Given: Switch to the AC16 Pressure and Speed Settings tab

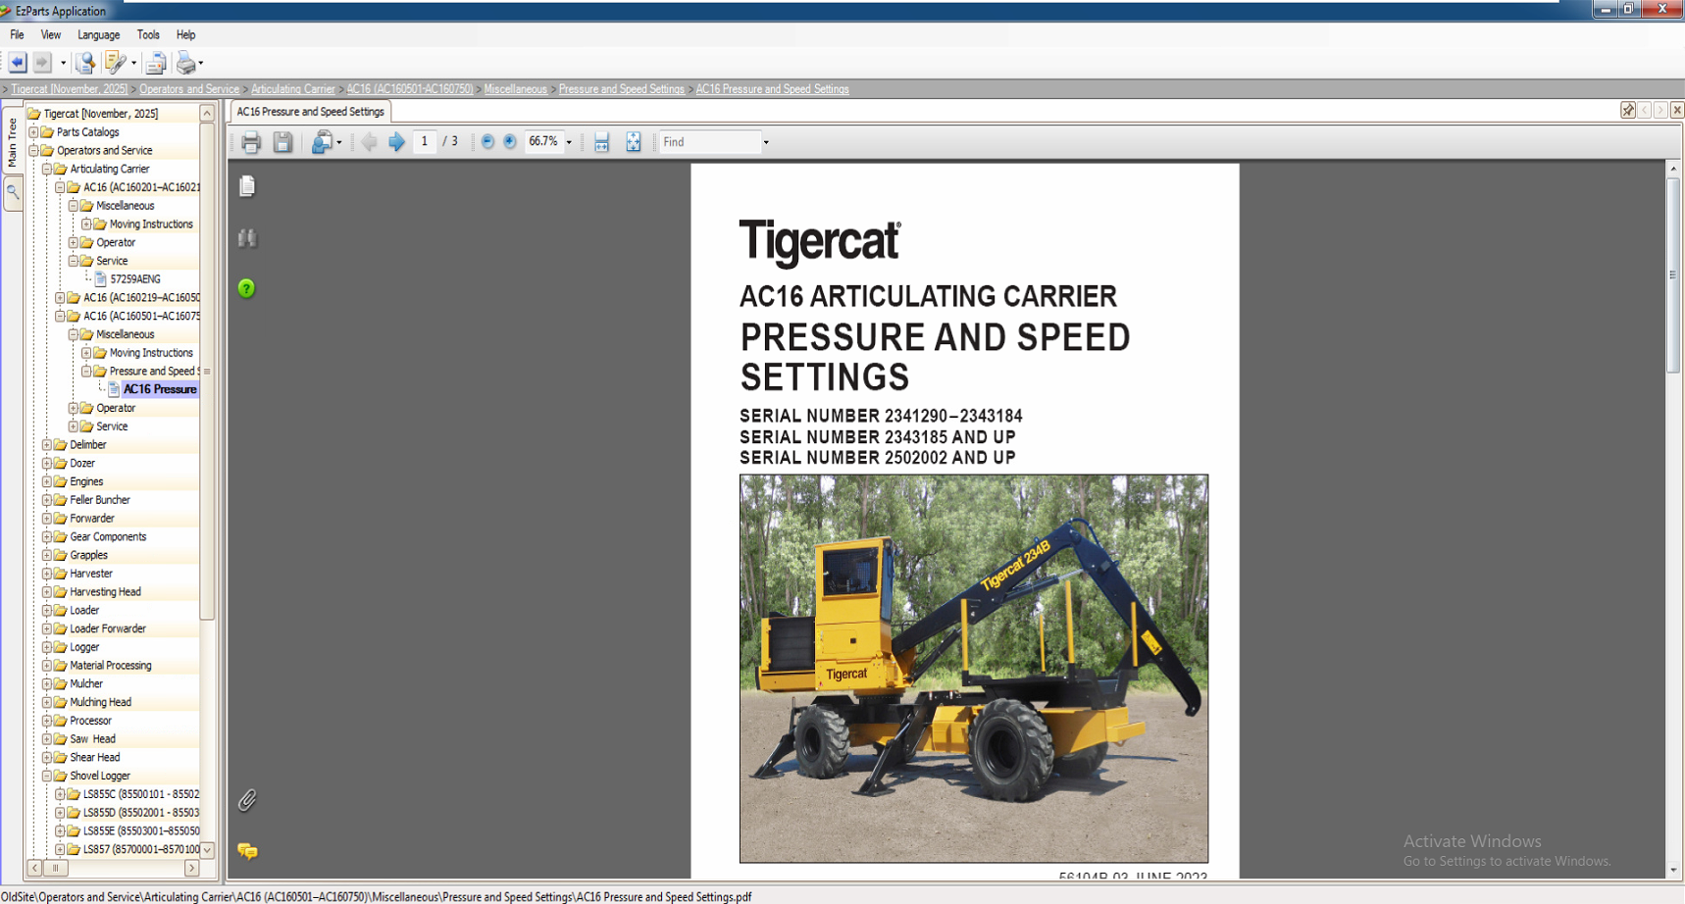Looking at the screenshot, I should (310, 111).
